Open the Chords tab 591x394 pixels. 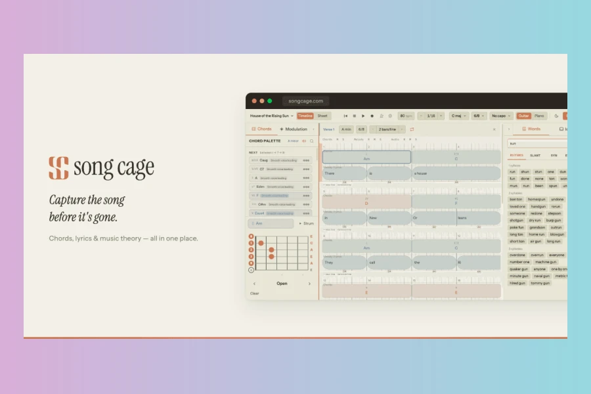pyautogui.click(x=261, y=129)
